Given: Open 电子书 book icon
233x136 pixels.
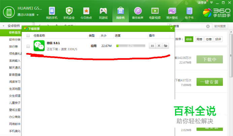Looking at the screenshot, I should click(x=189, y=11).
